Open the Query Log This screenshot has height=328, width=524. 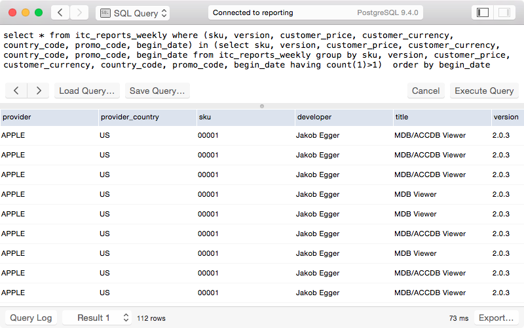coord(31,318)
